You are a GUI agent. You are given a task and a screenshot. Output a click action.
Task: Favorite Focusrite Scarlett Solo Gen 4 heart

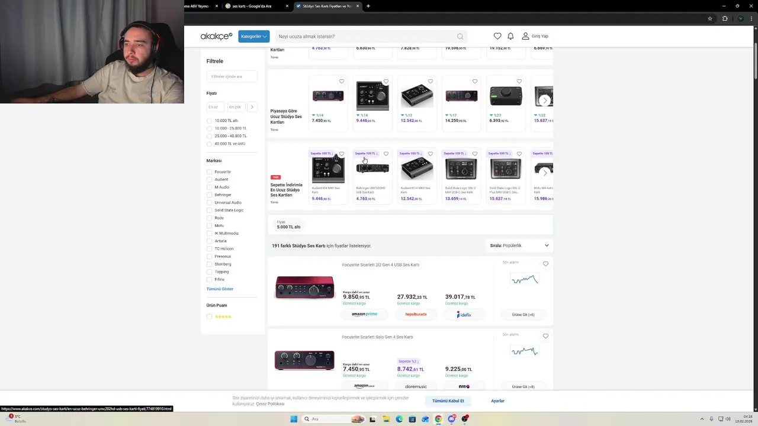tap(546, 336)
